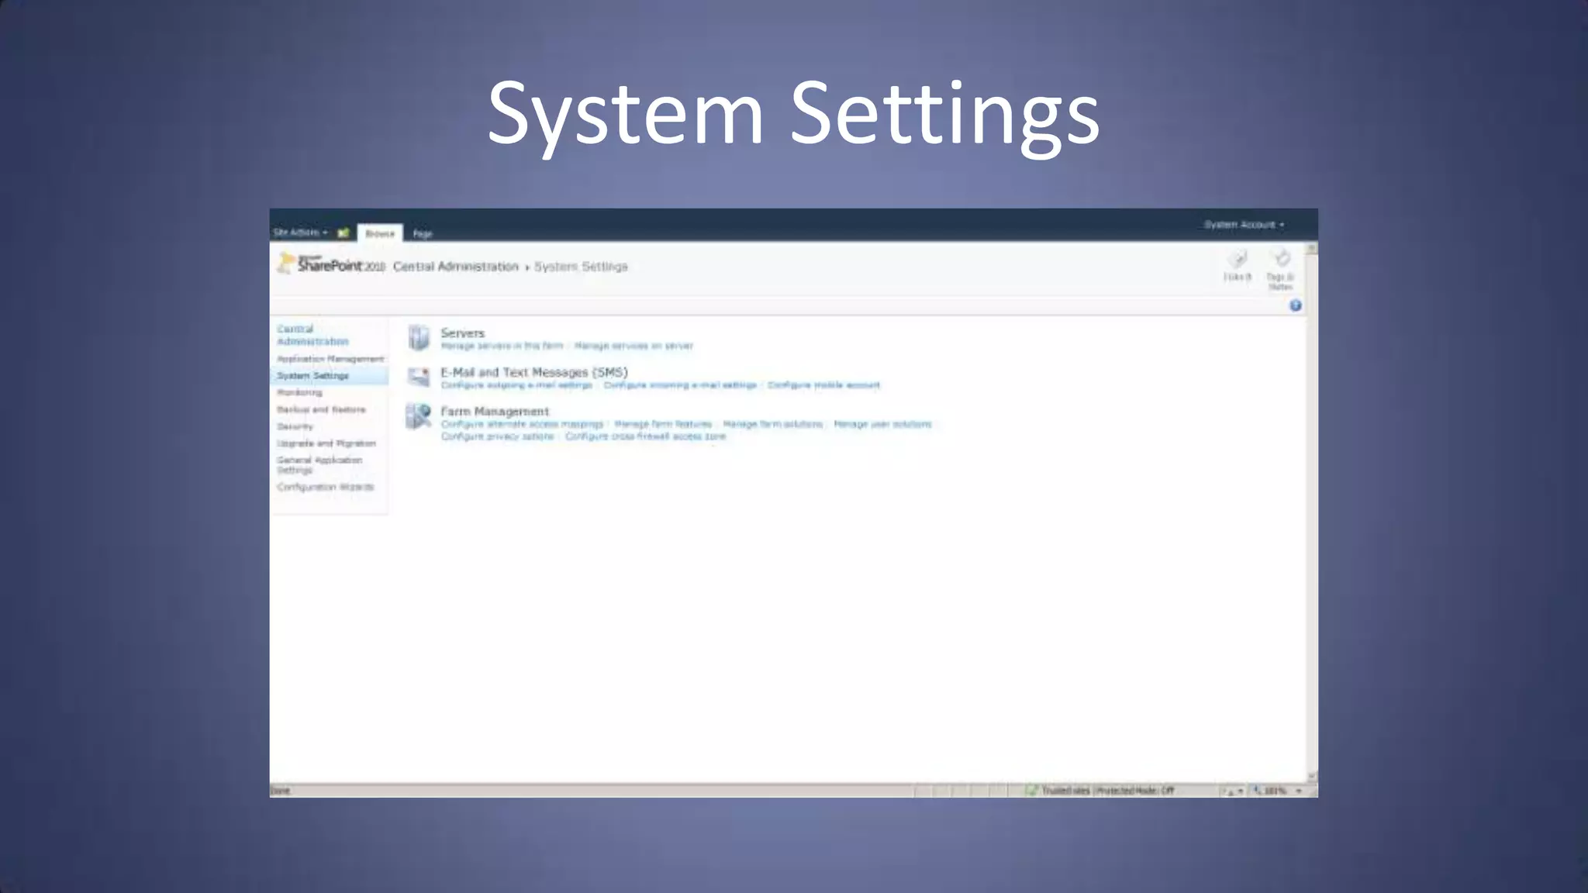Open Configuration Wizards in sidebar
Screen dimensions: 1588x893
click(326, 487)
